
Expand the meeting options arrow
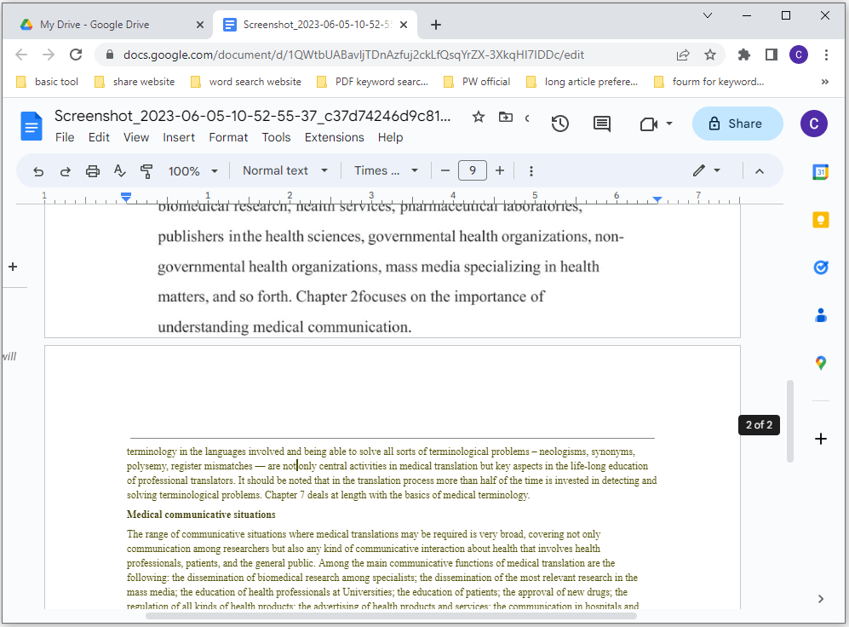tap(669, 124)
